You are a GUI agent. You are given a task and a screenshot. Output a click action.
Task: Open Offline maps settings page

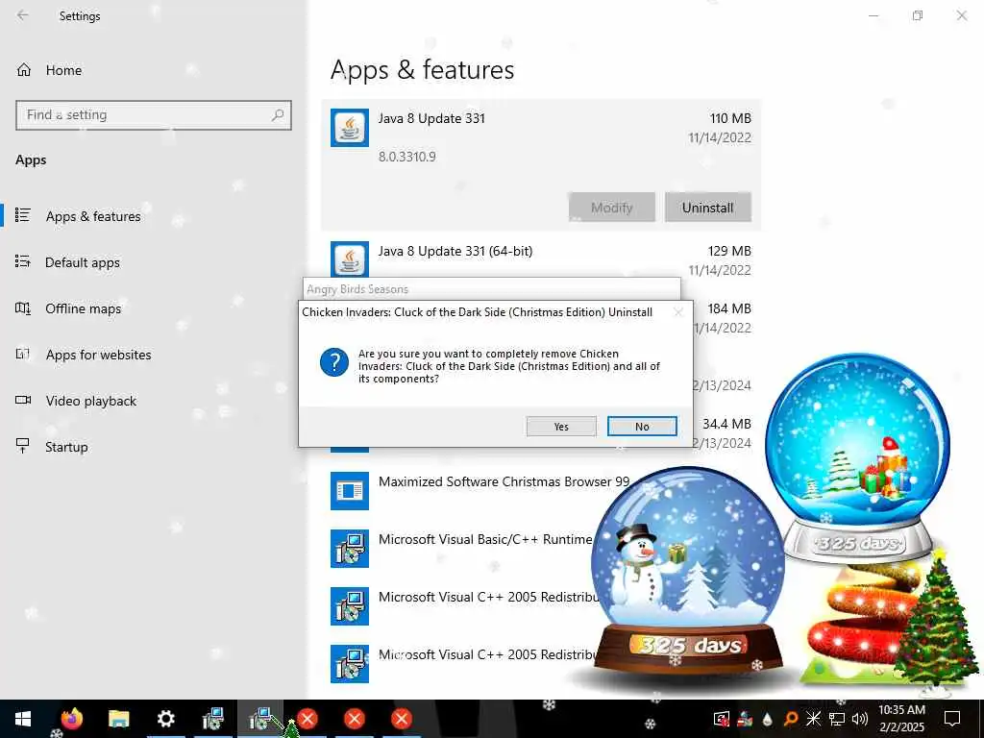click(x=83, y=308)
